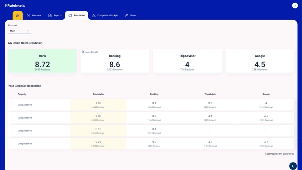Click the More Details document icon
The width and height of the screenshot is (302, 170).
click(x=83, y=52)
